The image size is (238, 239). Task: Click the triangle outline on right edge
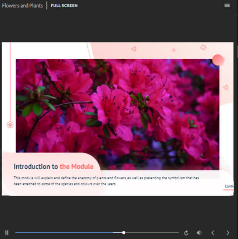226,87
